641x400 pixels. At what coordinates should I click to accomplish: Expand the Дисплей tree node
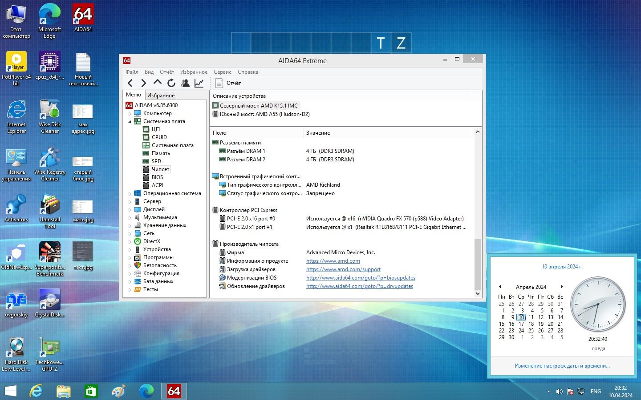130,210
